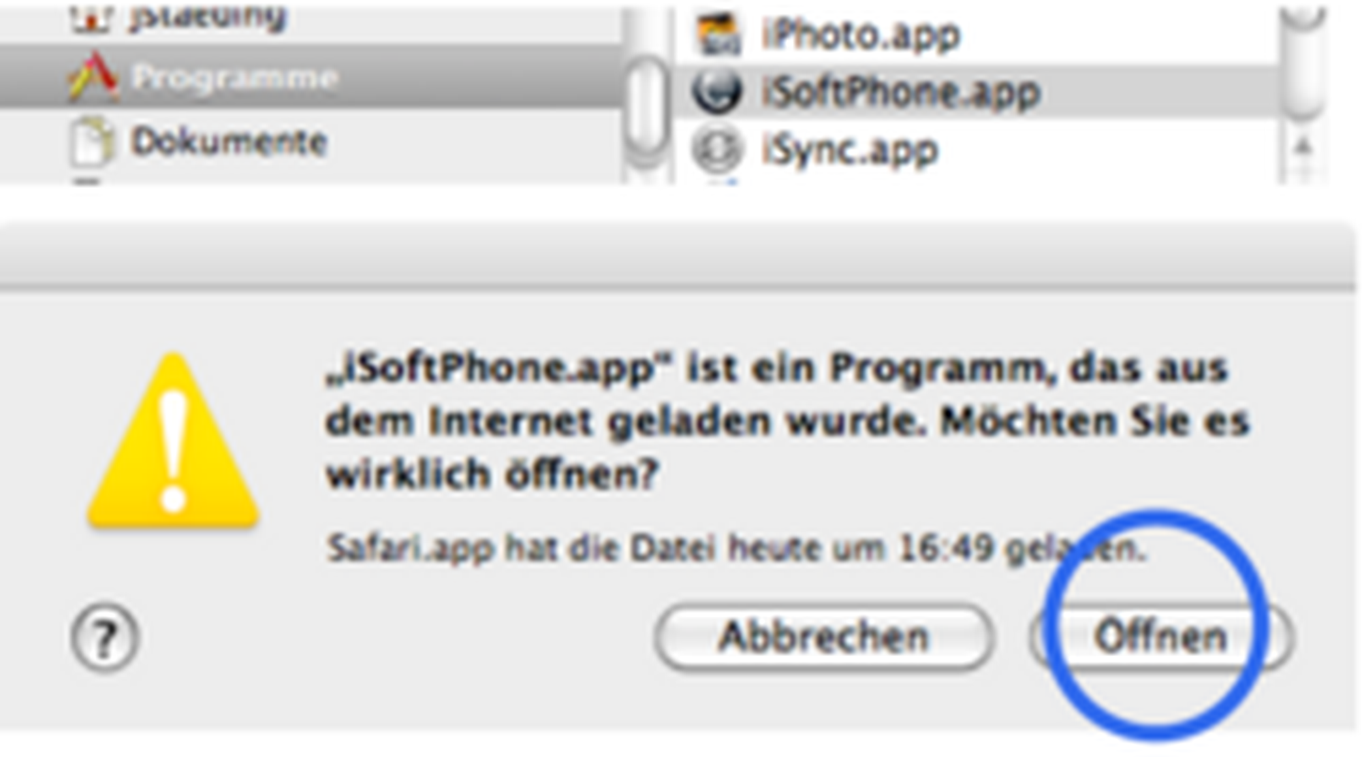Click the dialog title bar

[678, 255]
